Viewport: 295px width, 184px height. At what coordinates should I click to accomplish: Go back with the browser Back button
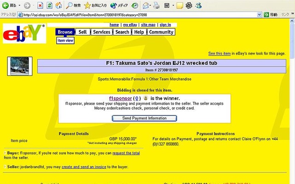click(x=9, y=6)
